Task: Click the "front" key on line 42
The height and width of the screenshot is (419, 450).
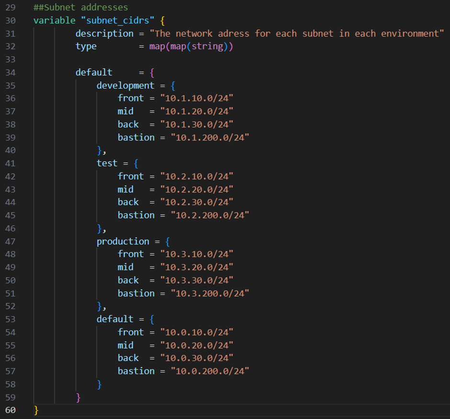Action: coord(131,176)
